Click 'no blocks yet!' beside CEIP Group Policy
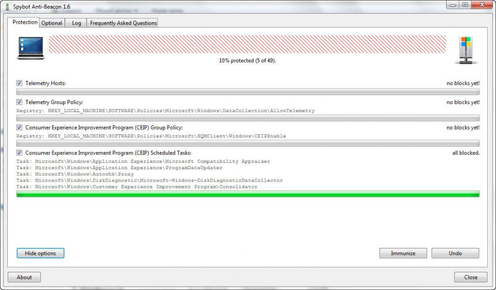This screenshot has width=496, height=290. coord(463,128)
